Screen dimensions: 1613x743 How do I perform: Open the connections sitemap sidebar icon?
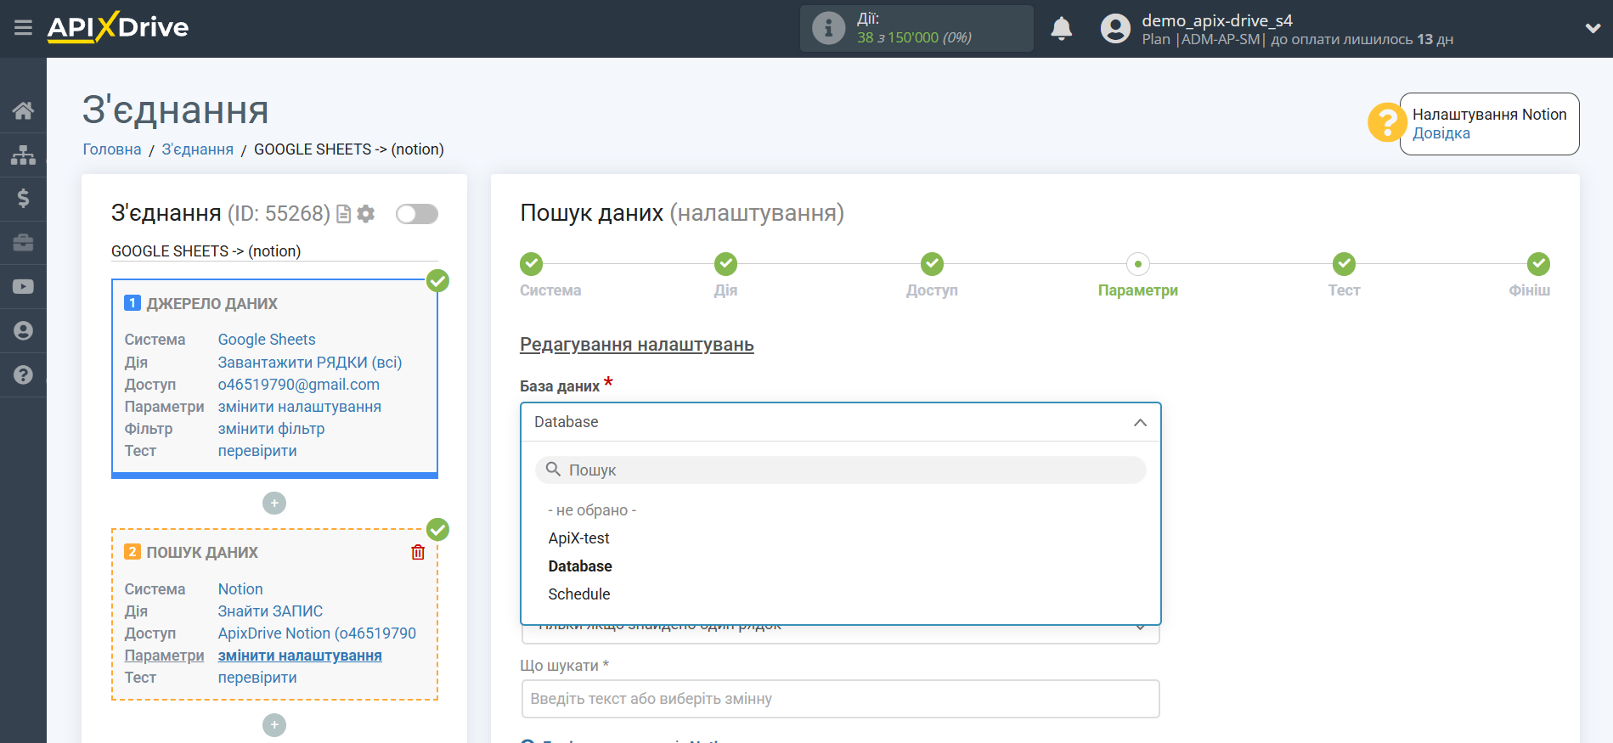[x=23, y=155]
